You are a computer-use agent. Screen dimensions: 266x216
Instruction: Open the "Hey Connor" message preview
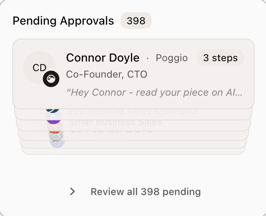pos(154,92)
